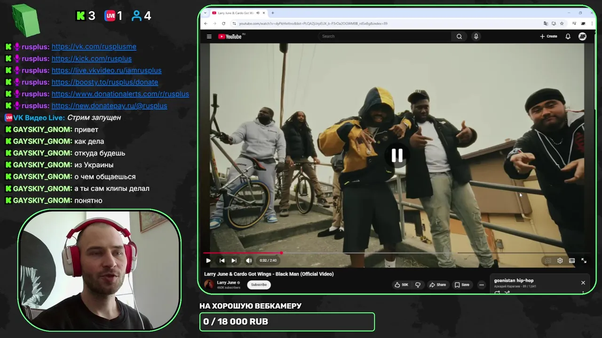602x338 pixels.
Task: Share the Black Man video
Action: tap(437, 284)
